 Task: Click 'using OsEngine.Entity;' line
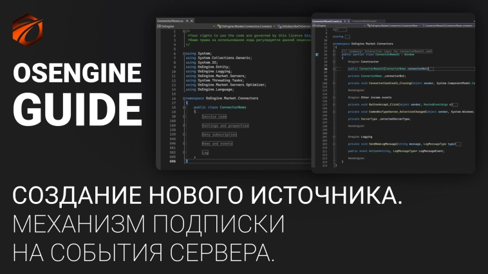pos(207,67)
